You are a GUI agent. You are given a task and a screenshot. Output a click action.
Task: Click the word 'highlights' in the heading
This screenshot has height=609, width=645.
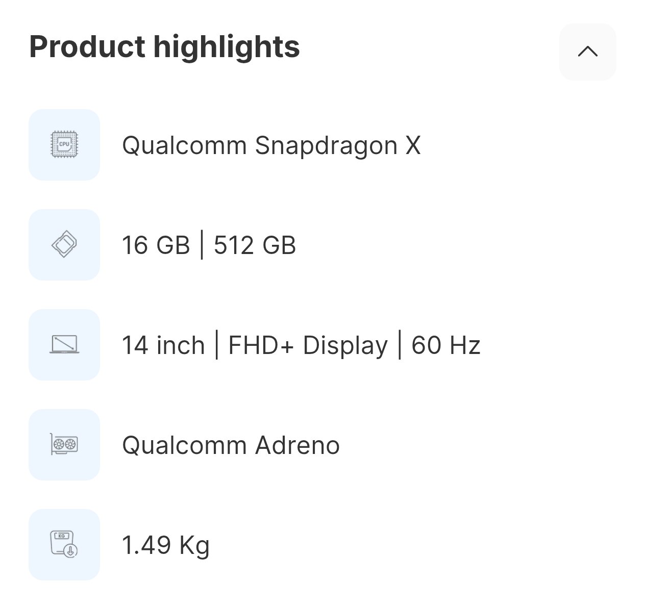[227, 47]
